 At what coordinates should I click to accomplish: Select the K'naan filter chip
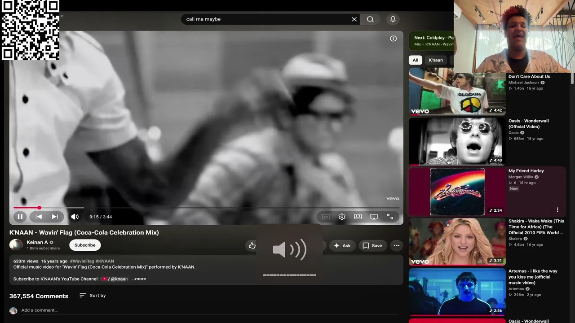point(436,60)
